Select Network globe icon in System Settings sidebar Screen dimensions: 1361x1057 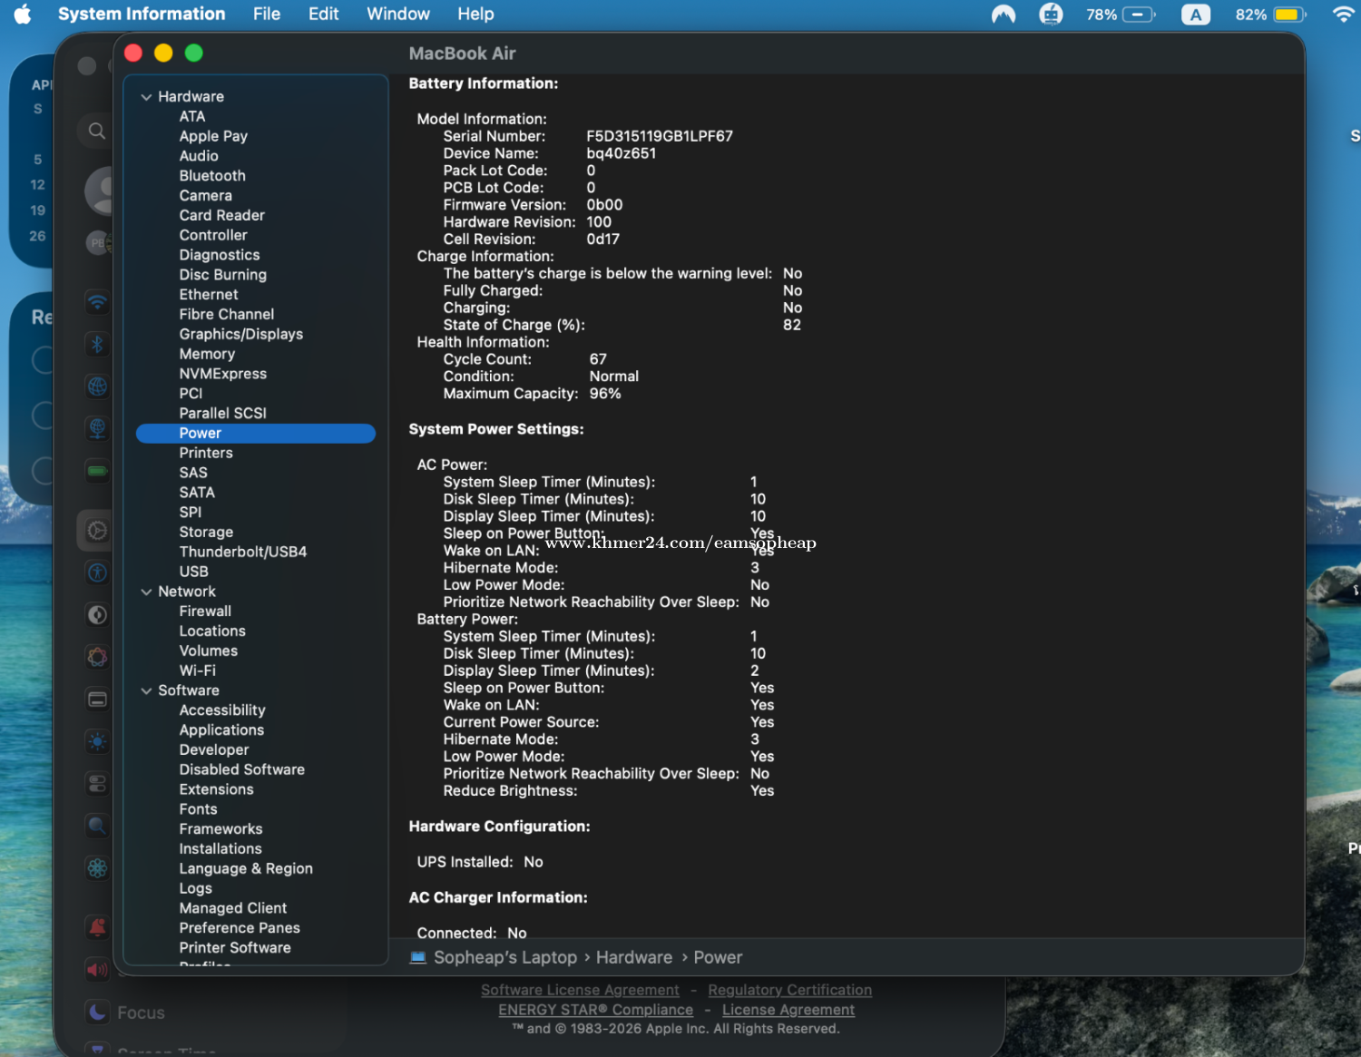pyautogui.click(x=97, y=387)
